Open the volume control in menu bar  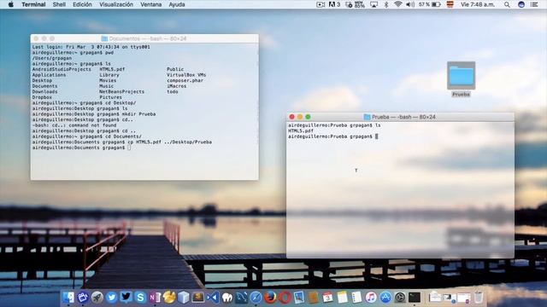[x=410, y=4]
